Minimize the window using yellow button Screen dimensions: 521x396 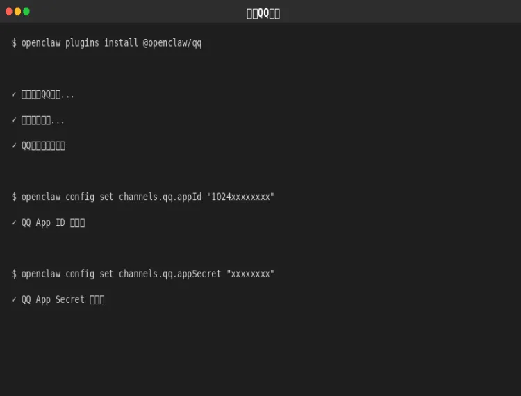18,12
